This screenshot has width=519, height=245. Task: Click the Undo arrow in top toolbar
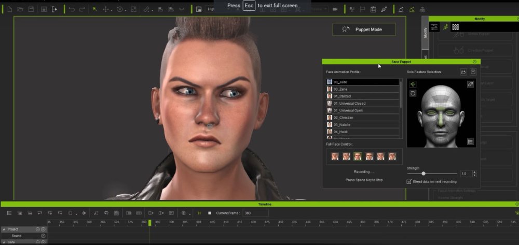coord(72,9)
